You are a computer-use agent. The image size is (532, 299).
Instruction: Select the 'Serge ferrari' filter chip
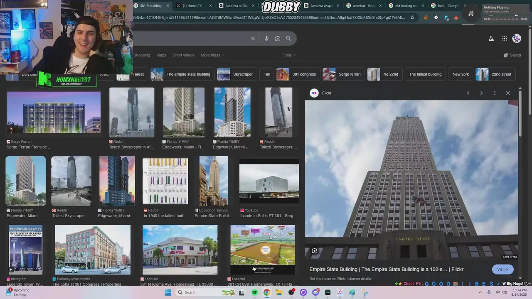(x=344, y=74)
